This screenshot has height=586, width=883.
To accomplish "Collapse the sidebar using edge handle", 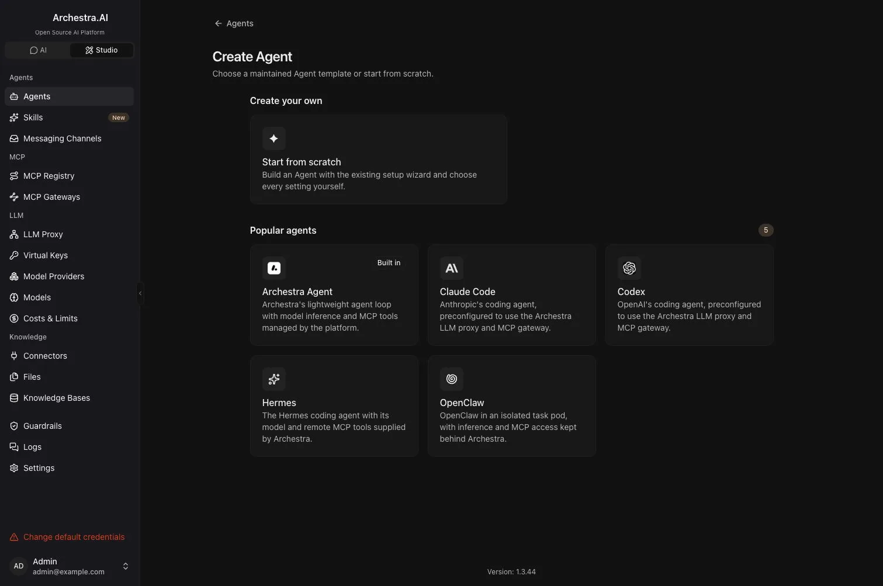I will pyautogui.click(x=140, y=293).
